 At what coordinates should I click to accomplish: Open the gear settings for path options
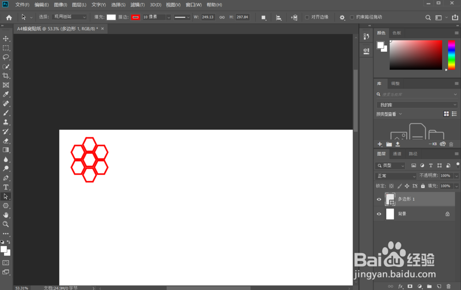coord(342,17)
